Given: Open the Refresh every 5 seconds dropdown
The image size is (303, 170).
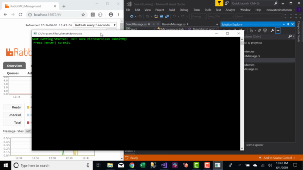Looking at the screenshot, I should [95, 25].
